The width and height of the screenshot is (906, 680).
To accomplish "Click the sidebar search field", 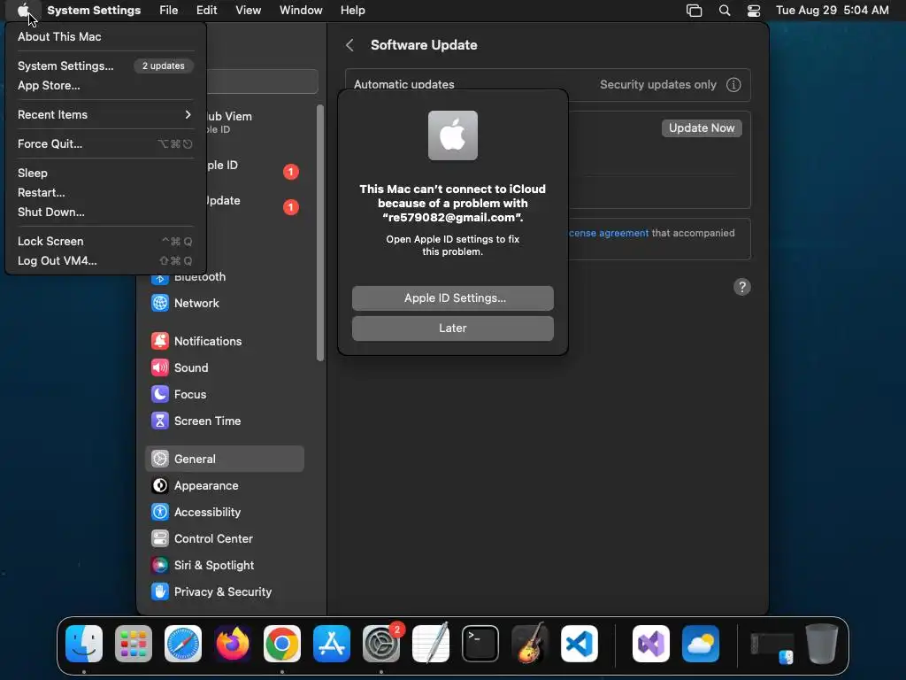I will click(261, 81).
